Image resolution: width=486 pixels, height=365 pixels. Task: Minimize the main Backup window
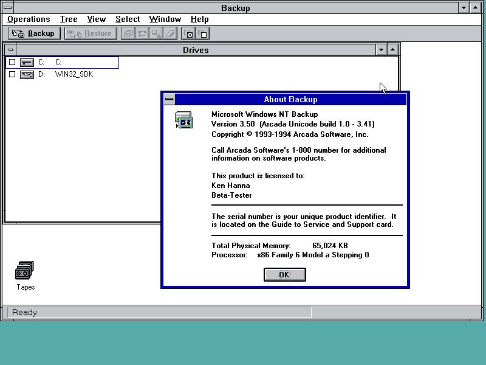pos(464,8)
